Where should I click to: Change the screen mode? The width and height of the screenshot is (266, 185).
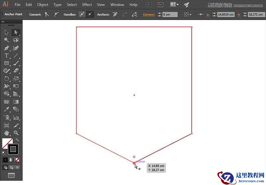click(x=11, y=175)
